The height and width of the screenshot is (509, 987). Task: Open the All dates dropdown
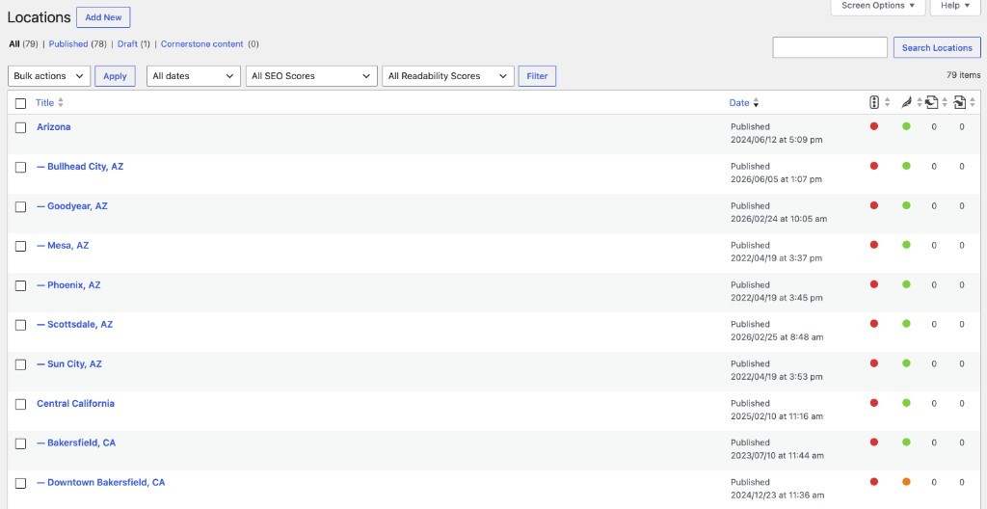193,75
